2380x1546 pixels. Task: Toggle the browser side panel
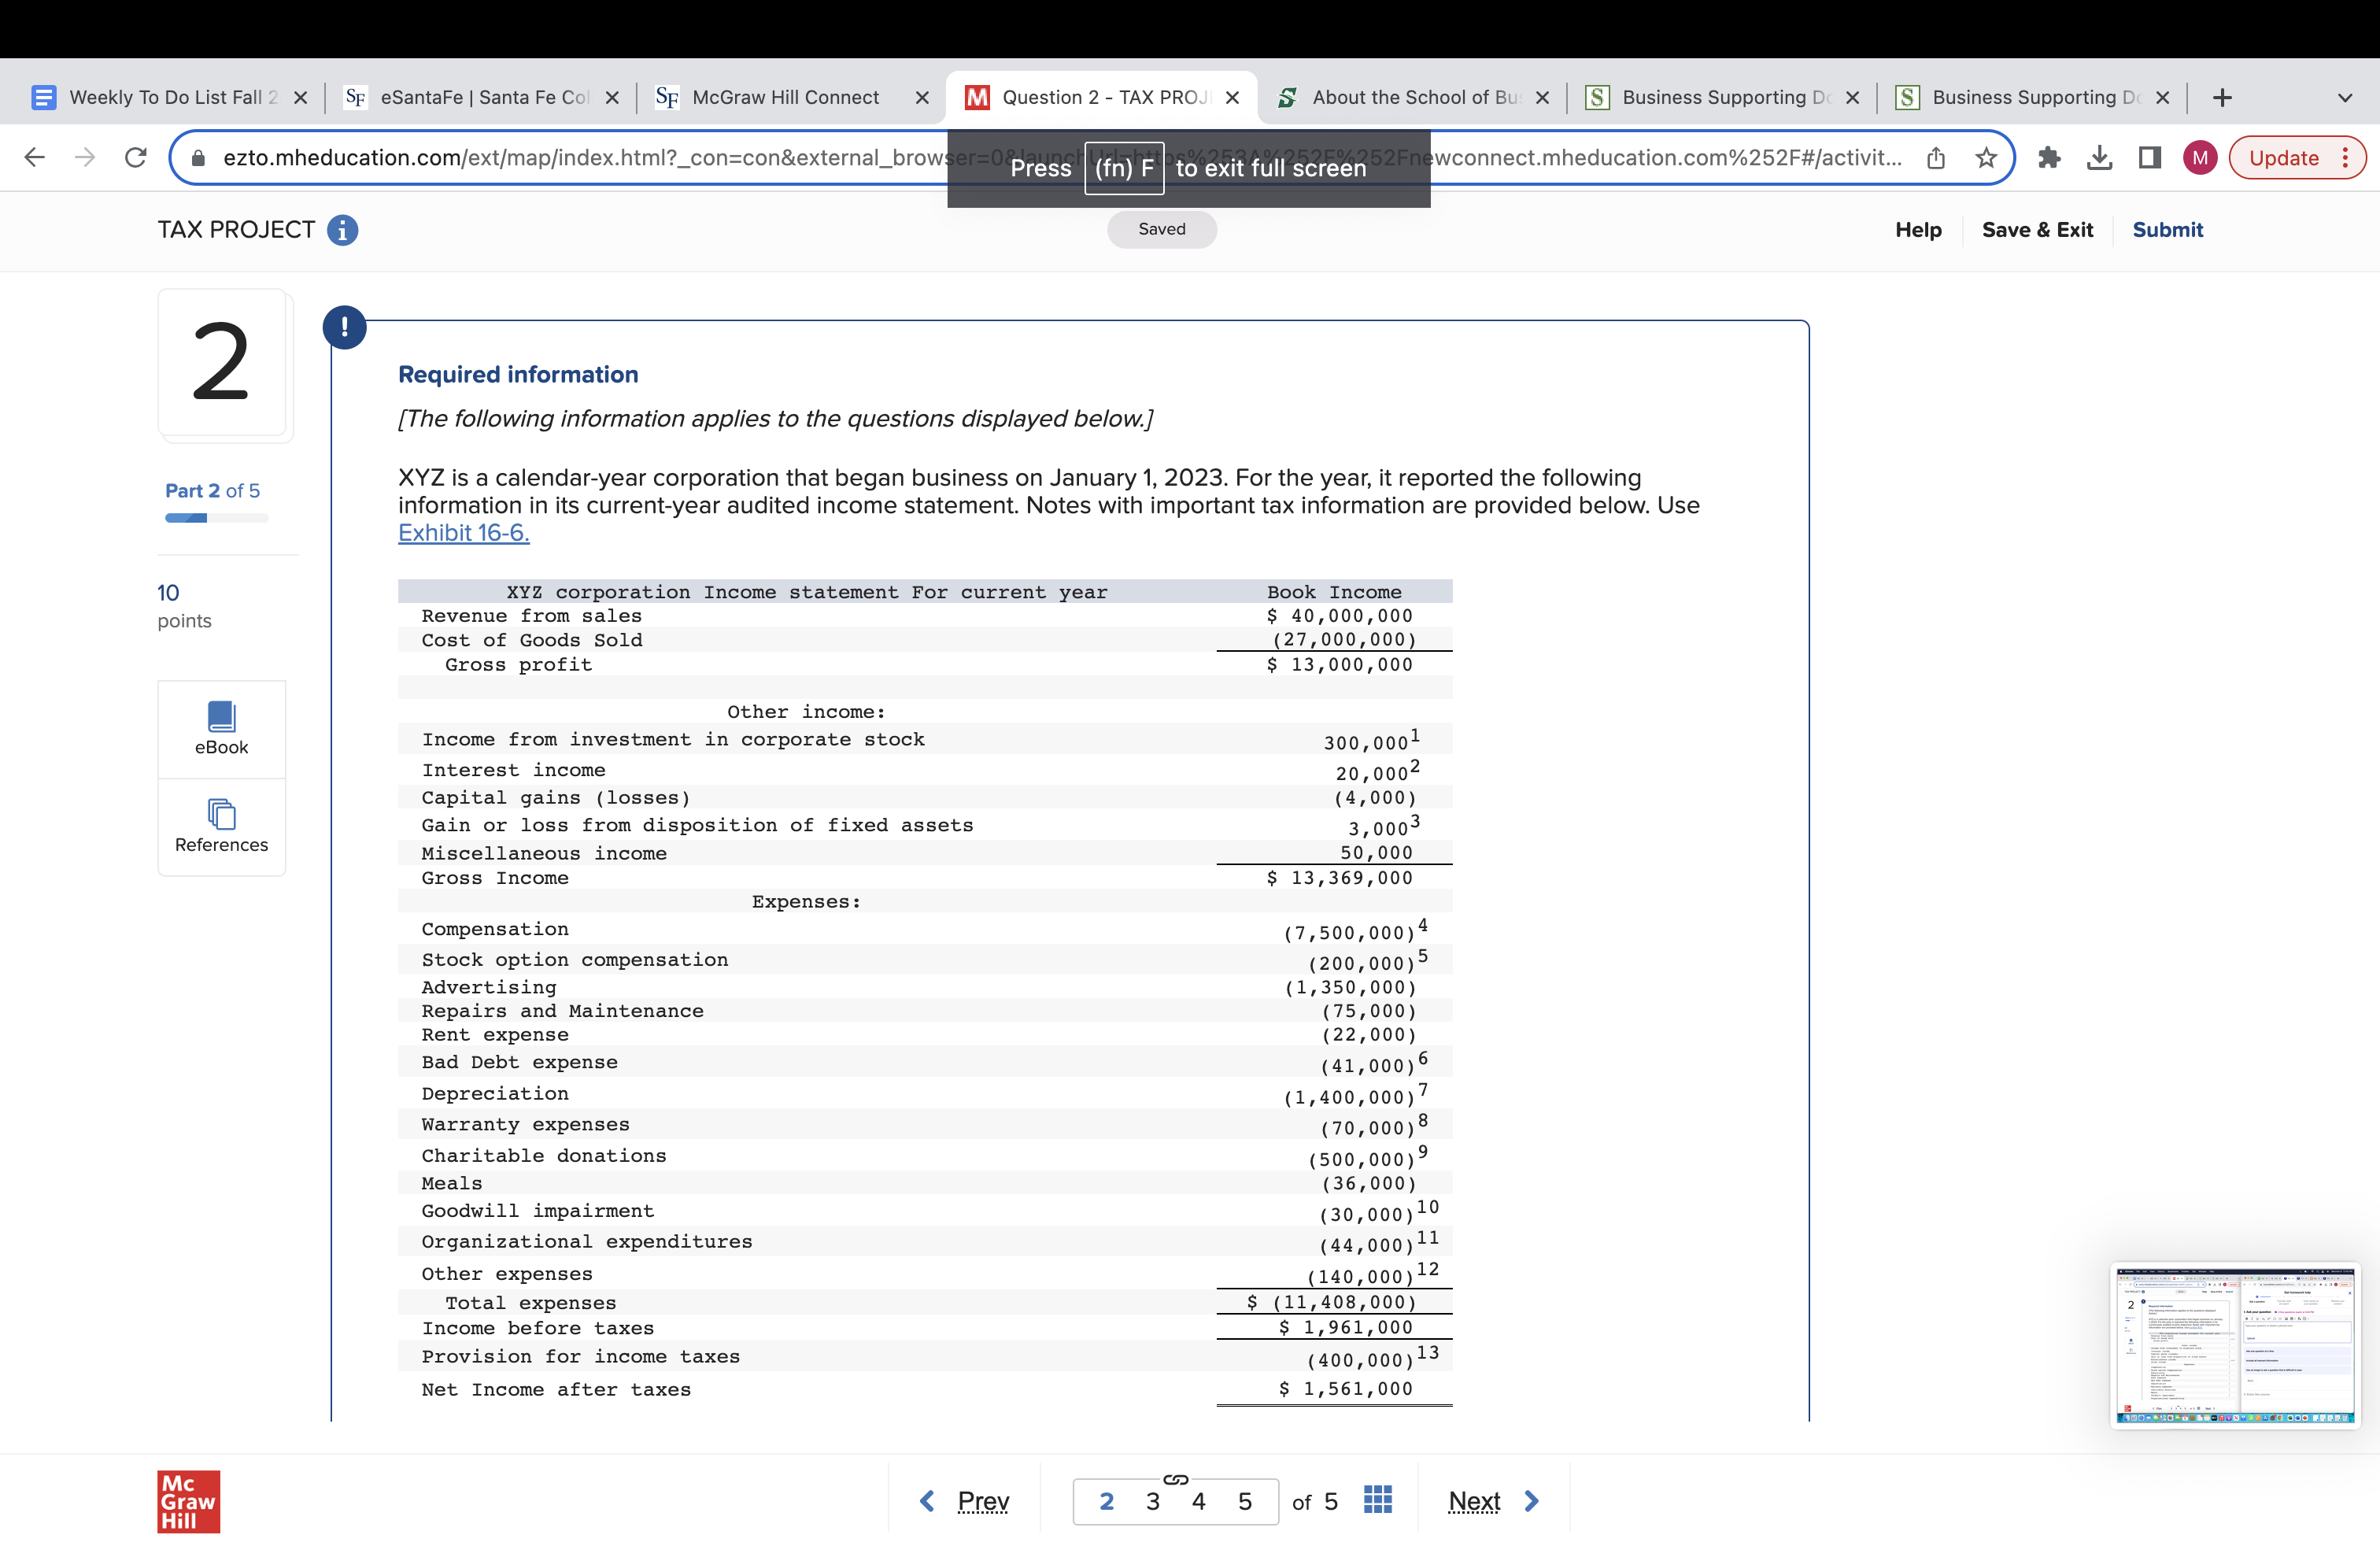click(2149, 158)
